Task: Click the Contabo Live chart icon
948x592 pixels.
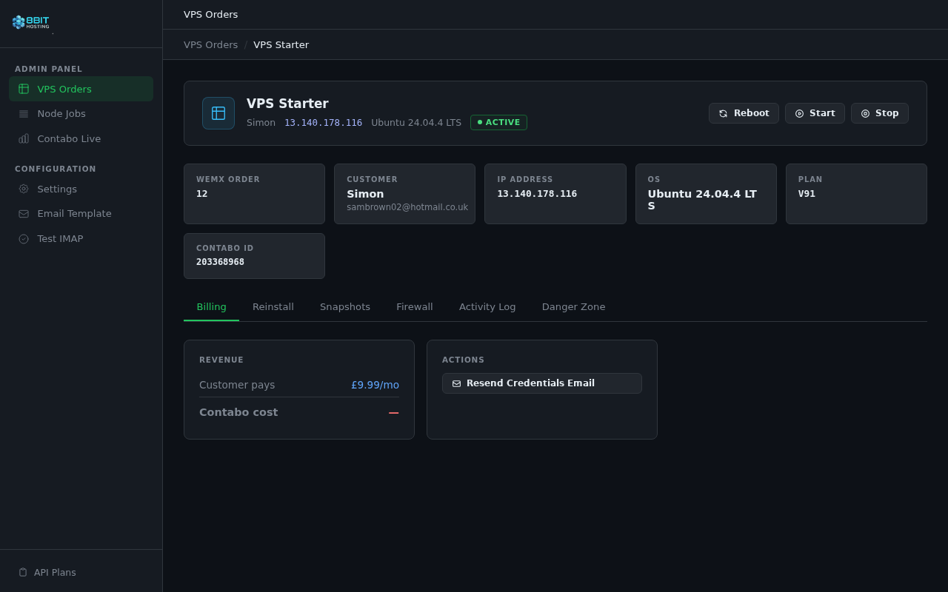Action: pyautogui.click(x=24, y=138)
